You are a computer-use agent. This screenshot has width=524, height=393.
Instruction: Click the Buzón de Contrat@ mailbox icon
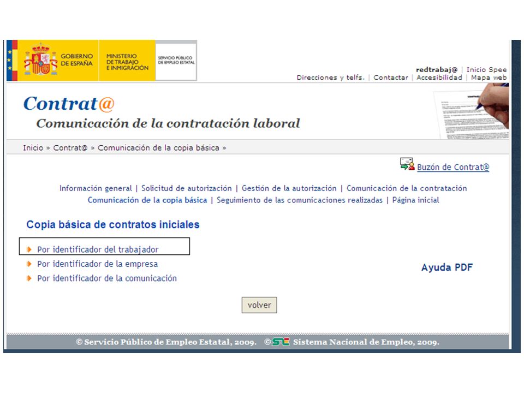pos(407,164)
